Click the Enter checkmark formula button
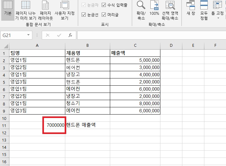Image resolution: width=226 pixels, height=166 pixels. tap(59, 35)
